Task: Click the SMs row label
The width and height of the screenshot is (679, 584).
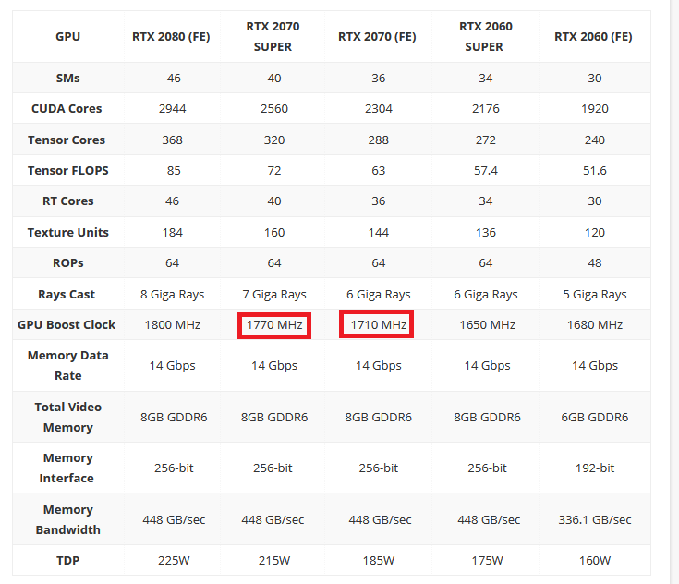Action: click(68, 78)
